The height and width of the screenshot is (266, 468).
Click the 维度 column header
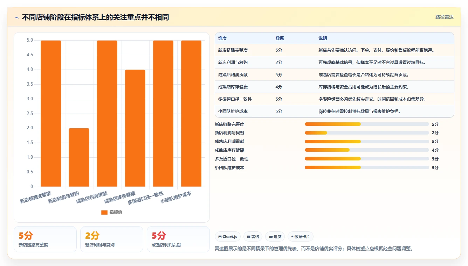pos(222,38)
